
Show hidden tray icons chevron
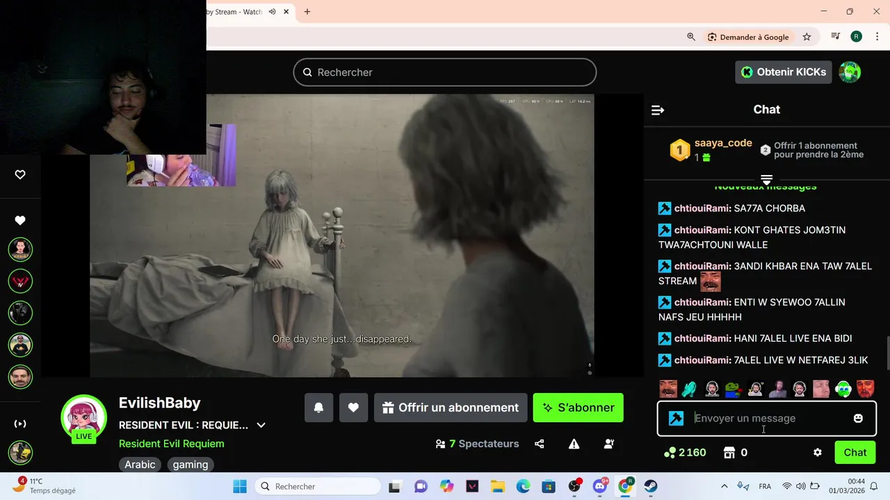[x=724, y=486]
